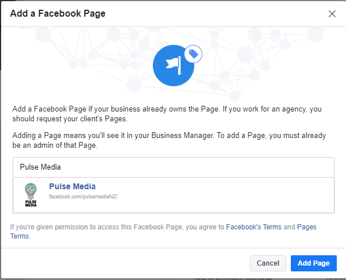Click the facebook.com/pulsemediaNZ/ URL text
Viewport: 346px width, 280px height.
point(83,197)
